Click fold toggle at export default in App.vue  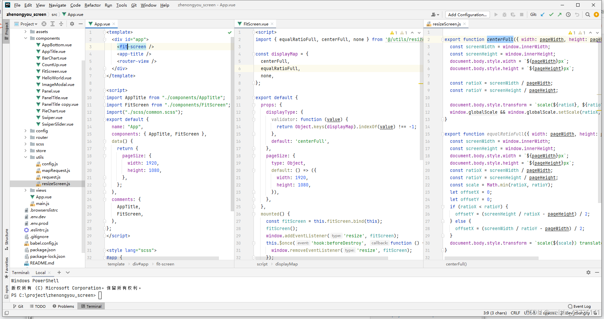104,119
